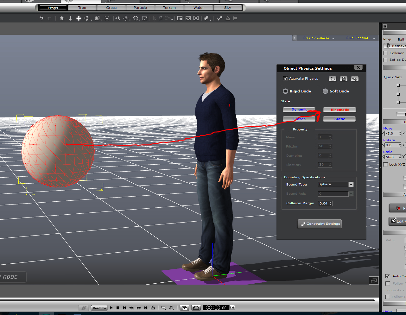This screenshot has width=406, height=315.
Task: Select the rotate object tool
Action: pos(136,18)
